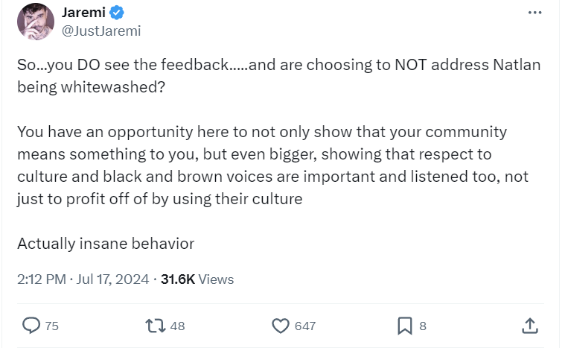Click the repost arrows icon

(155, 325)
